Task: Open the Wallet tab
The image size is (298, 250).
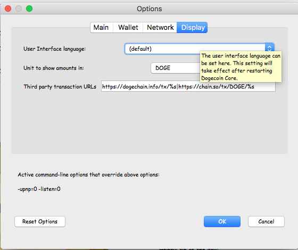Action: [128, 27]
